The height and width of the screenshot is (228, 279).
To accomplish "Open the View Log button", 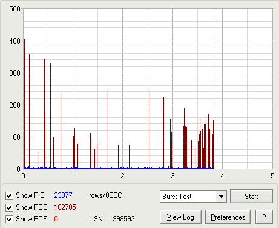I will pyautogui.click(x=180, y=217).
